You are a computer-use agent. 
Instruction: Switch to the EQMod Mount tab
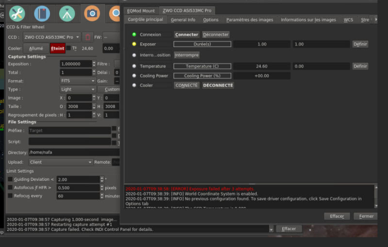click(141, 11)
